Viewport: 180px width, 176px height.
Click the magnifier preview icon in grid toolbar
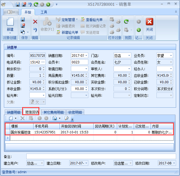tap(66, 118)
